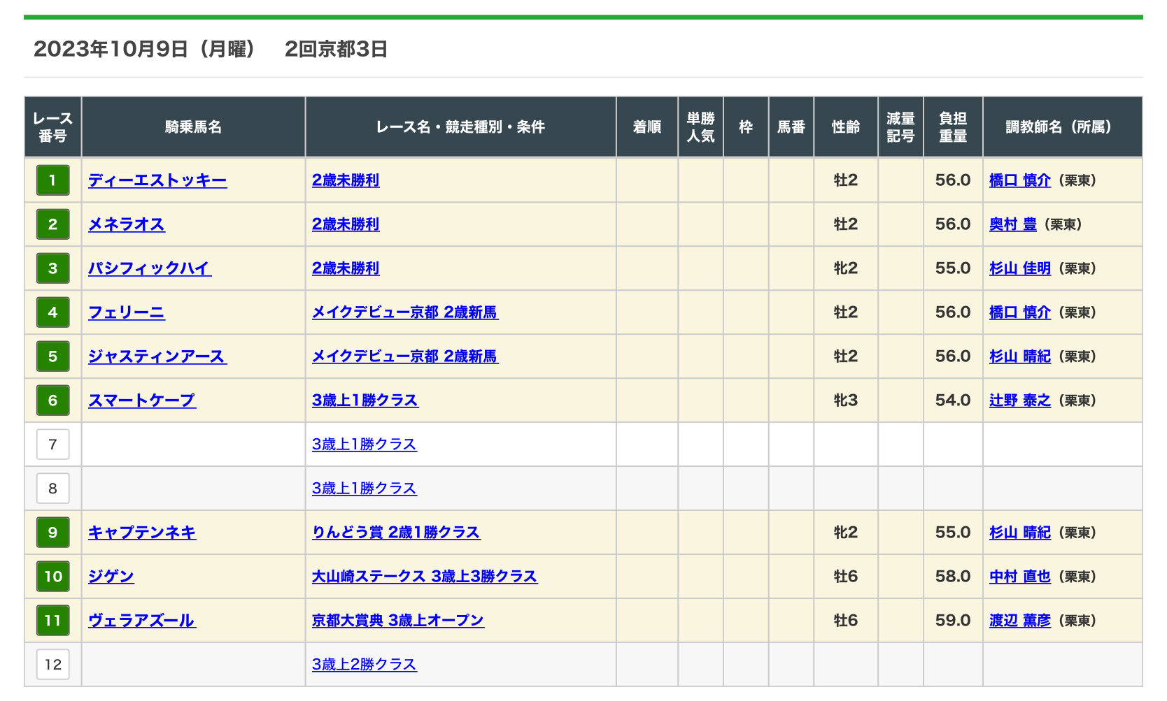Open race 4's メイクデビュー京都 2歳新馬 link
This screenshot has width=1167, height=701.
(x=405, y=312)
